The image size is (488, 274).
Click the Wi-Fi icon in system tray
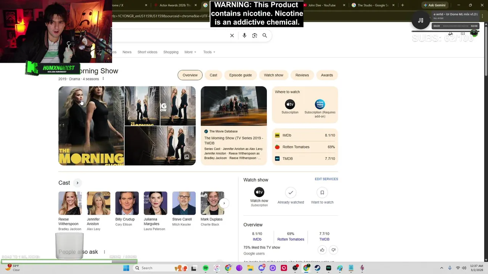458,268
